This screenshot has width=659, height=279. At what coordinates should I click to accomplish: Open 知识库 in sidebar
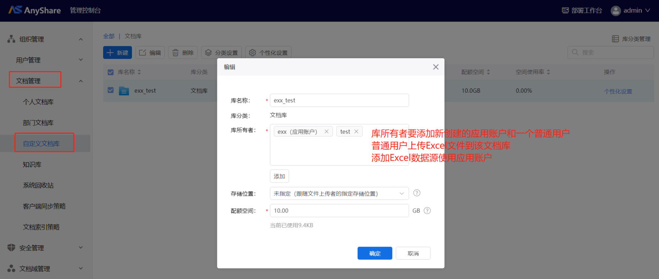[32, 164]
